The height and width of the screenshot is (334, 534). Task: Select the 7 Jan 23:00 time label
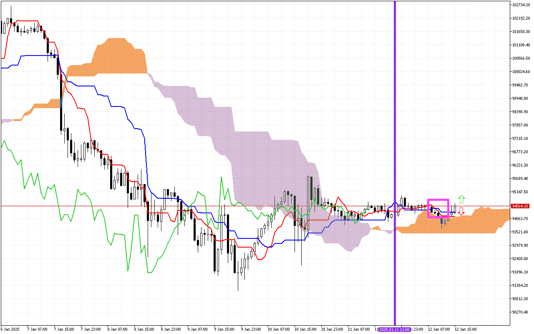[91, 329]
